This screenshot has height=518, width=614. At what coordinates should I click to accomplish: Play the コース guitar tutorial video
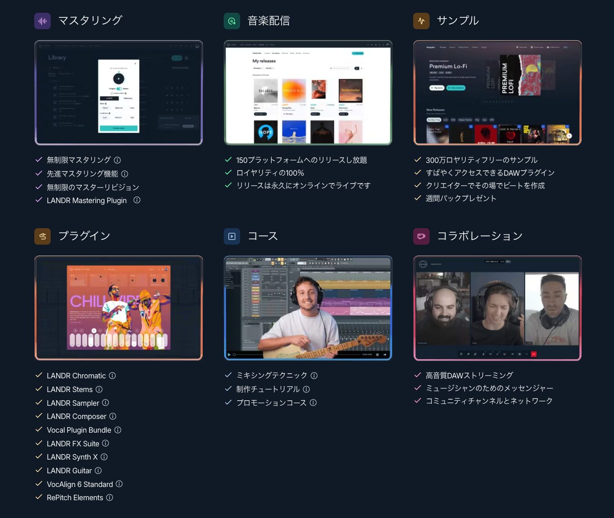tap(308, 308)
